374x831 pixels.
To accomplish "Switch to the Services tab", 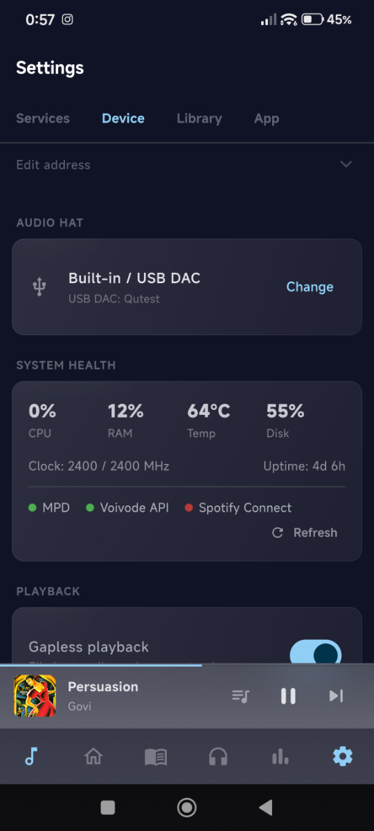I will (43, 118).
